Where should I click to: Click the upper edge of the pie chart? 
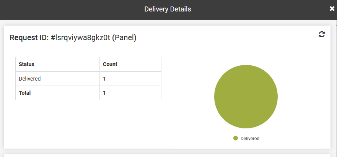[x=246, y=66]
